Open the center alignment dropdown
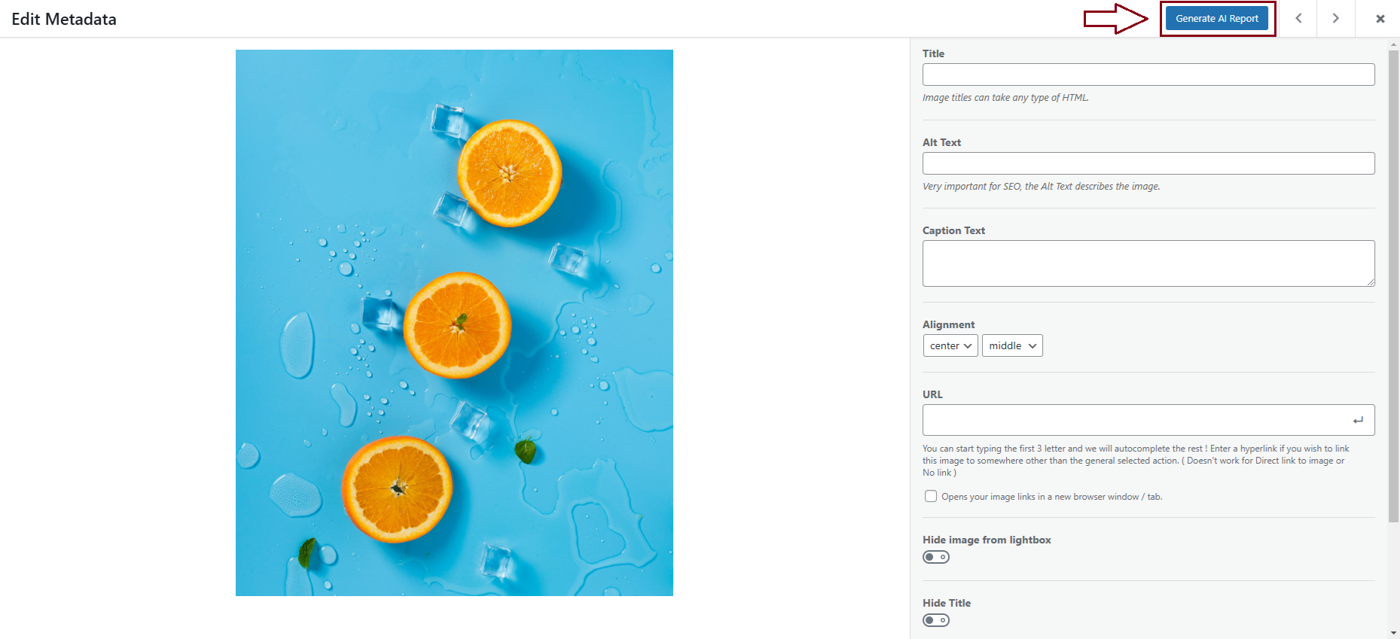 click(x=950, y=345)
